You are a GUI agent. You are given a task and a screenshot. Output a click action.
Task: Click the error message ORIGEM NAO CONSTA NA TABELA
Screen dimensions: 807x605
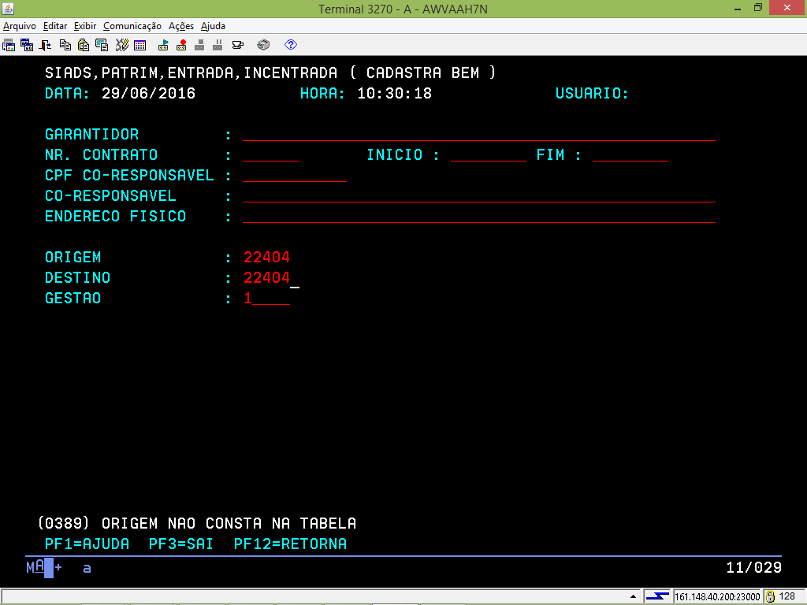click(x=229, y=524)
